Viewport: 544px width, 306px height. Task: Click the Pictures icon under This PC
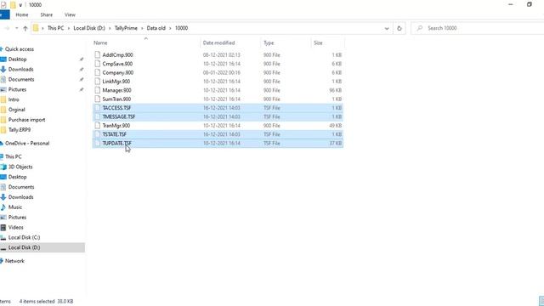(3, 218)
